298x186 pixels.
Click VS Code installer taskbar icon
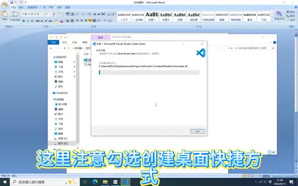tap(125, 182)
